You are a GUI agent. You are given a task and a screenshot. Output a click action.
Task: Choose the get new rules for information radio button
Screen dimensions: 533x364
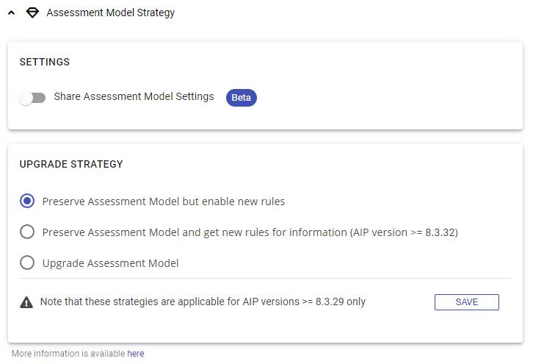pyautogui.click(x=27, y=232)
